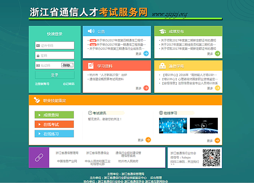Image resolution: width=254 pixels, height=183 pixels.
Task: Click the captcha image showing 8409
Action: pyautogui.click(x=67, y=65)
